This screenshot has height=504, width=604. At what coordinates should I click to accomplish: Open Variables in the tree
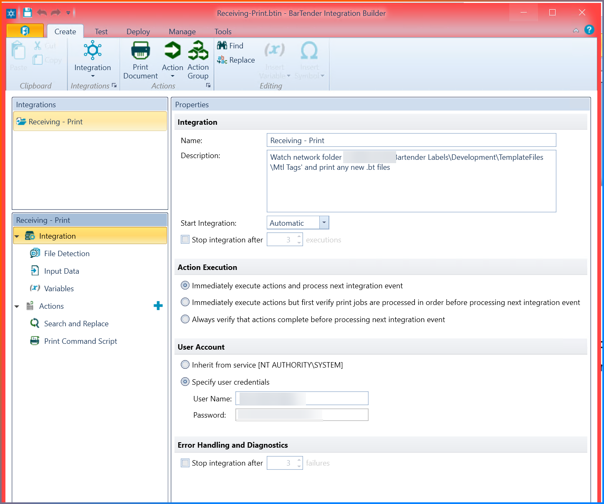coord(58,289)
